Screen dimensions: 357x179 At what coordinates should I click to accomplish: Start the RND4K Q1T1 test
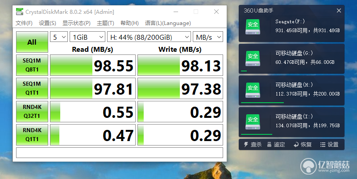tap(32, 135)
